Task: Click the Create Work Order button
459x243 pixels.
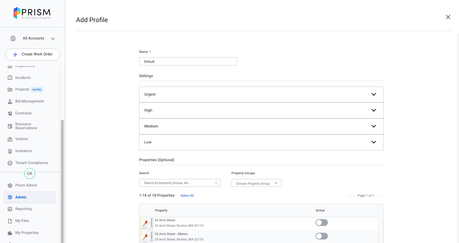Action: click(x=33, y=54)
